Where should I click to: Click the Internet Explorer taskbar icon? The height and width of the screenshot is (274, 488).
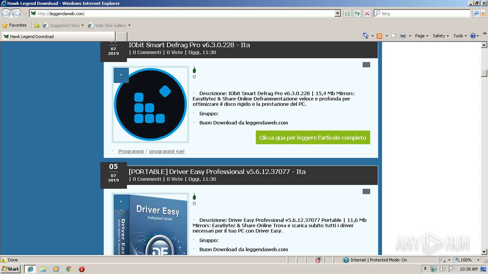click(x=30, y=269)
